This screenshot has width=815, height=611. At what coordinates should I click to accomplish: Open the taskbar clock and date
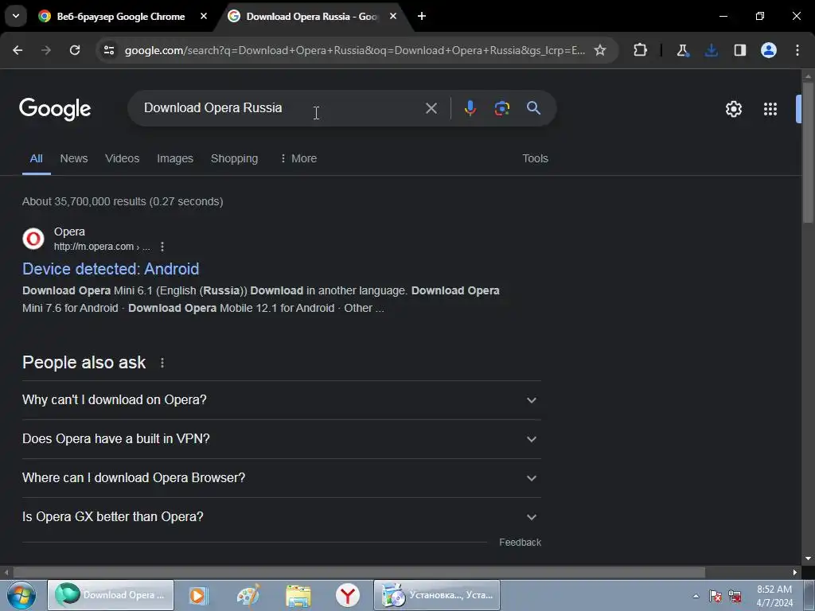[x=774, y=596]
